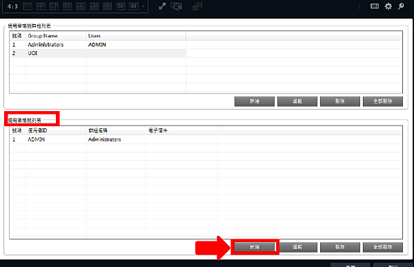Click the 新增 button under user account list
The height and width of the screenshot is (267, 414).
point(255,247)
